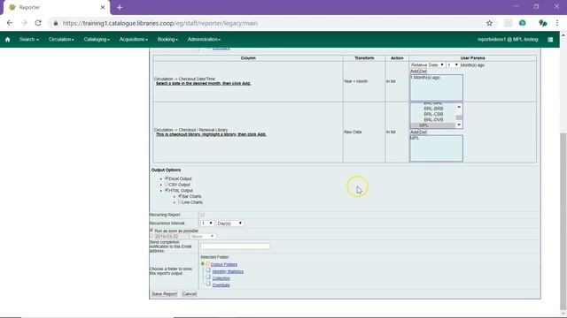
Task: Select the highlighted MPL library option
Action: pos(433,125)
